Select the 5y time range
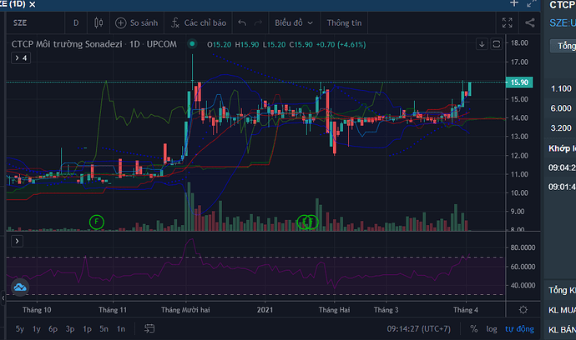The image size is (576, 340). pyautogui.click(x=20, y=329)
